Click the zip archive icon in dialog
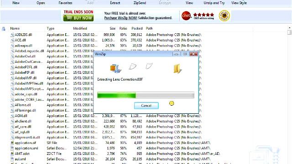This screenshot has height=164, width=292. (115, 68)
